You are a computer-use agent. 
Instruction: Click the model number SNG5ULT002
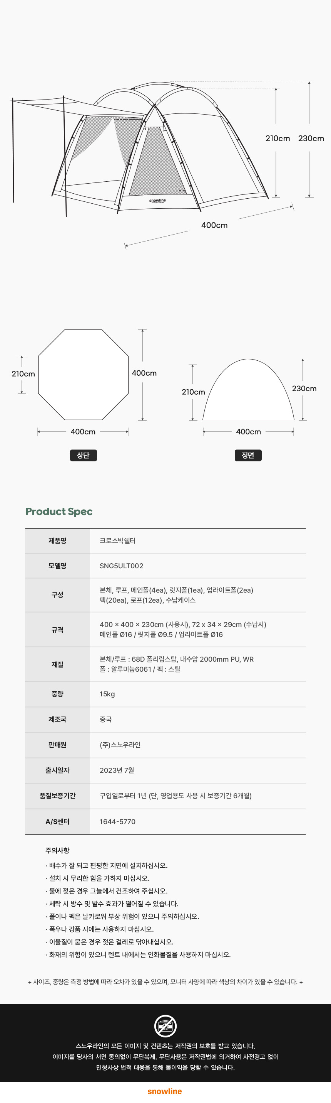121,566
